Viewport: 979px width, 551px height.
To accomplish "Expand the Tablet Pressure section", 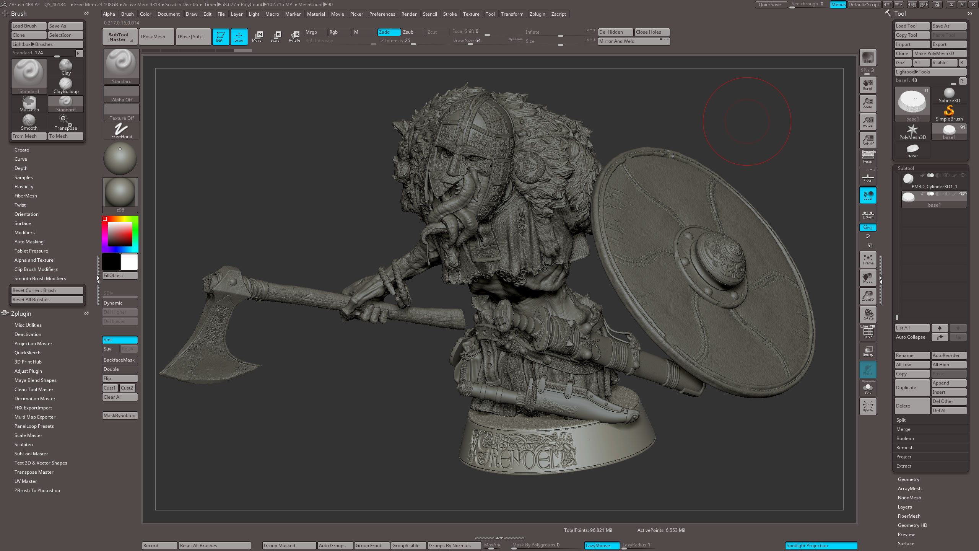I will click(x=31, y=251).
